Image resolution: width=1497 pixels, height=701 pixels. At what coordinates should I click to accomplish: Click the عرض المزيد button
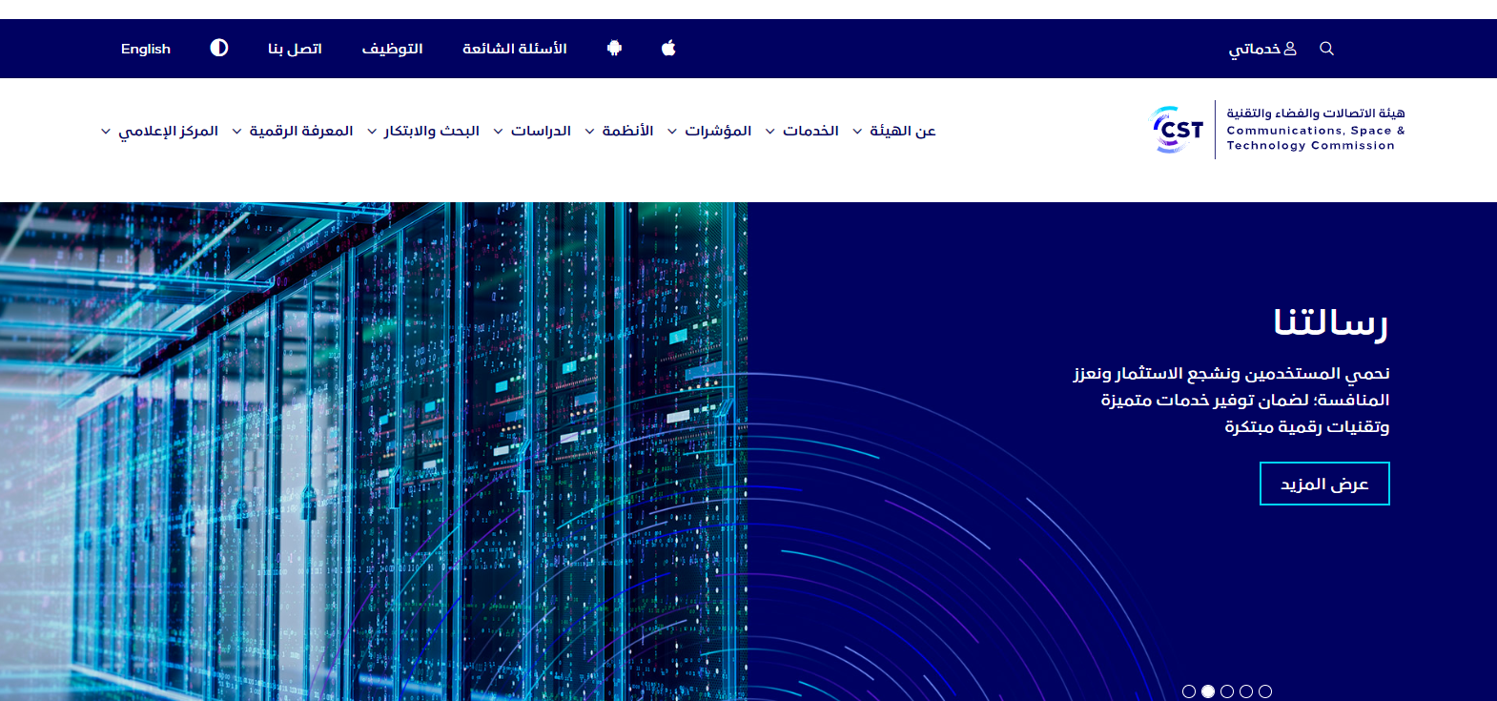[x=1324, y=484]
